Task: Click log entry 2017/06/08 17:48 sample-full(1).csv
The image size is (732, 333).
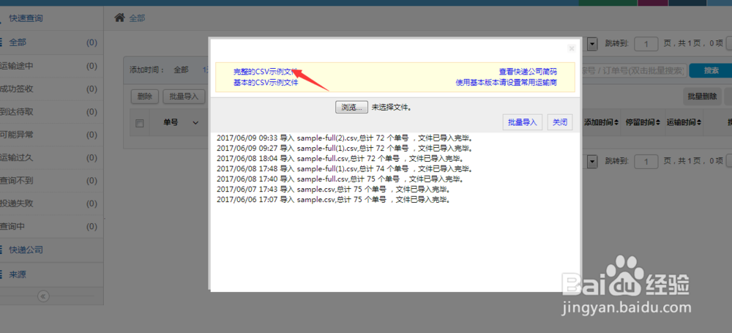Action: (346, 168)
